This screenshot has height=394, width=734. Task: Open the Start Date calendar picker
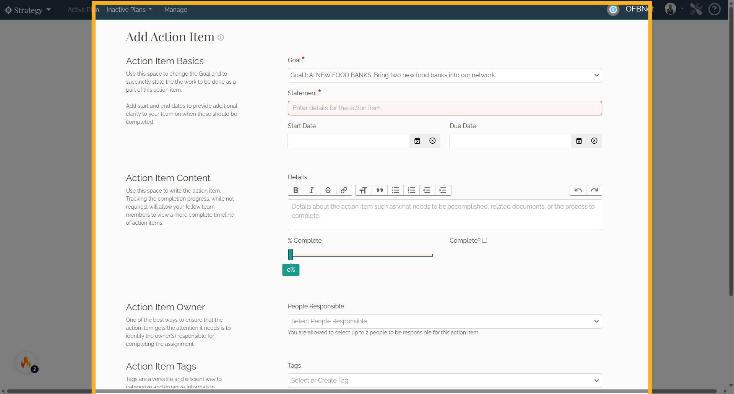click(x=417, y=141)
